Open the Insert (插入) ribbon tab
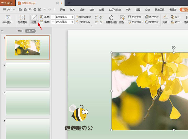This screenshot has width=188, height=139. [72, 10]
